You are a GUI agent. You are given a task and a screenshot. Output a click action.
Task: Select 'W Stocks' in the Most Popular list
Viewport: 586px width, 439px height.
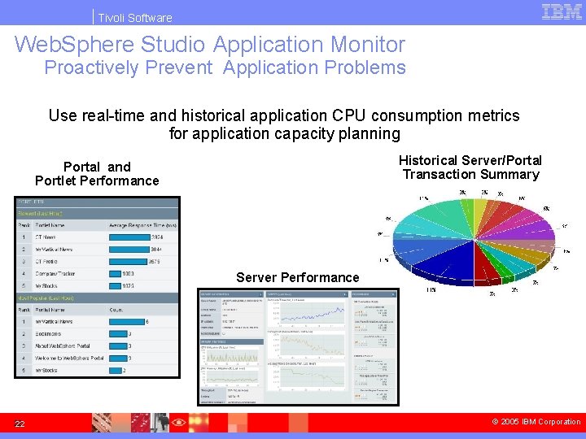(x=97, y=371)
